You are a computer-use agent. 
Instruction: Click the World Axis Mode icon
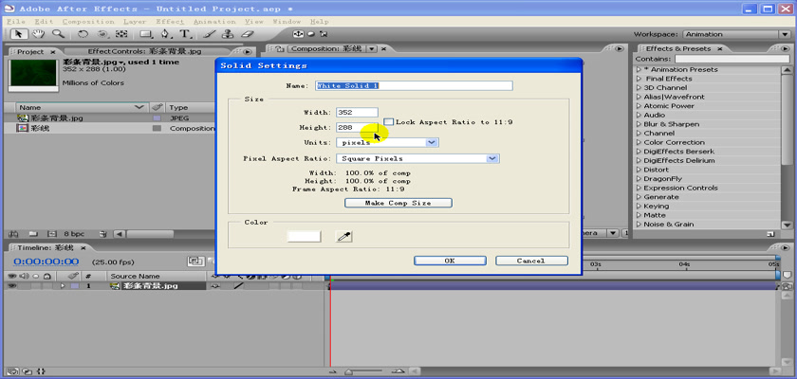click(310, 34)
